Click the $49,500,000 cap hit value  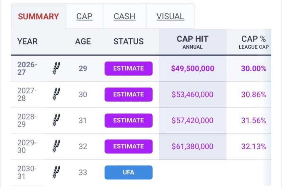point(192,69)
